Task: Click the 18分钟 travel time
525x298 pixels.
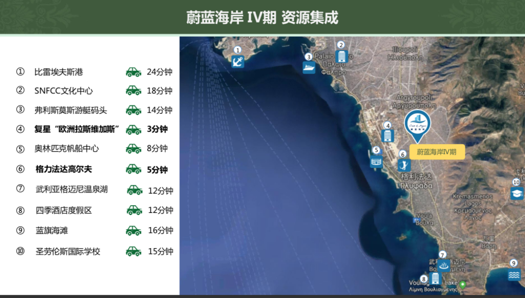Action: (x=160, y=91)
